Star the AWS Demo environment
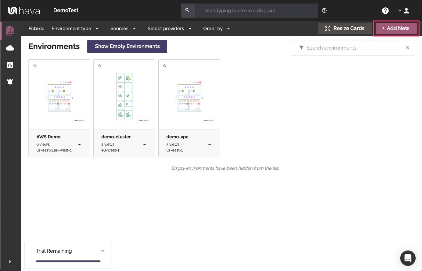This screenshot has height=271, width=422. coord(35,65)
